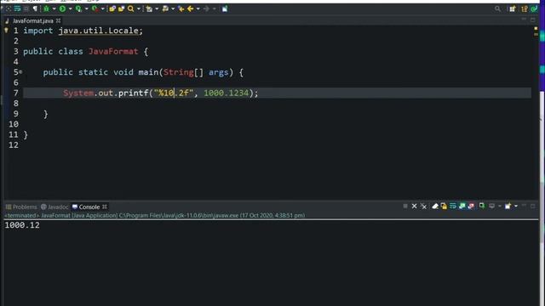This screenshot has height=306, width=545.
Task: Open the Back history dropdown arrow
Action: pos(198,8)
